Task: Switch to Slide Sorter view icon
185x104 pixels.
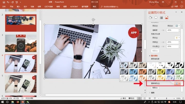Action: point(144,98)
